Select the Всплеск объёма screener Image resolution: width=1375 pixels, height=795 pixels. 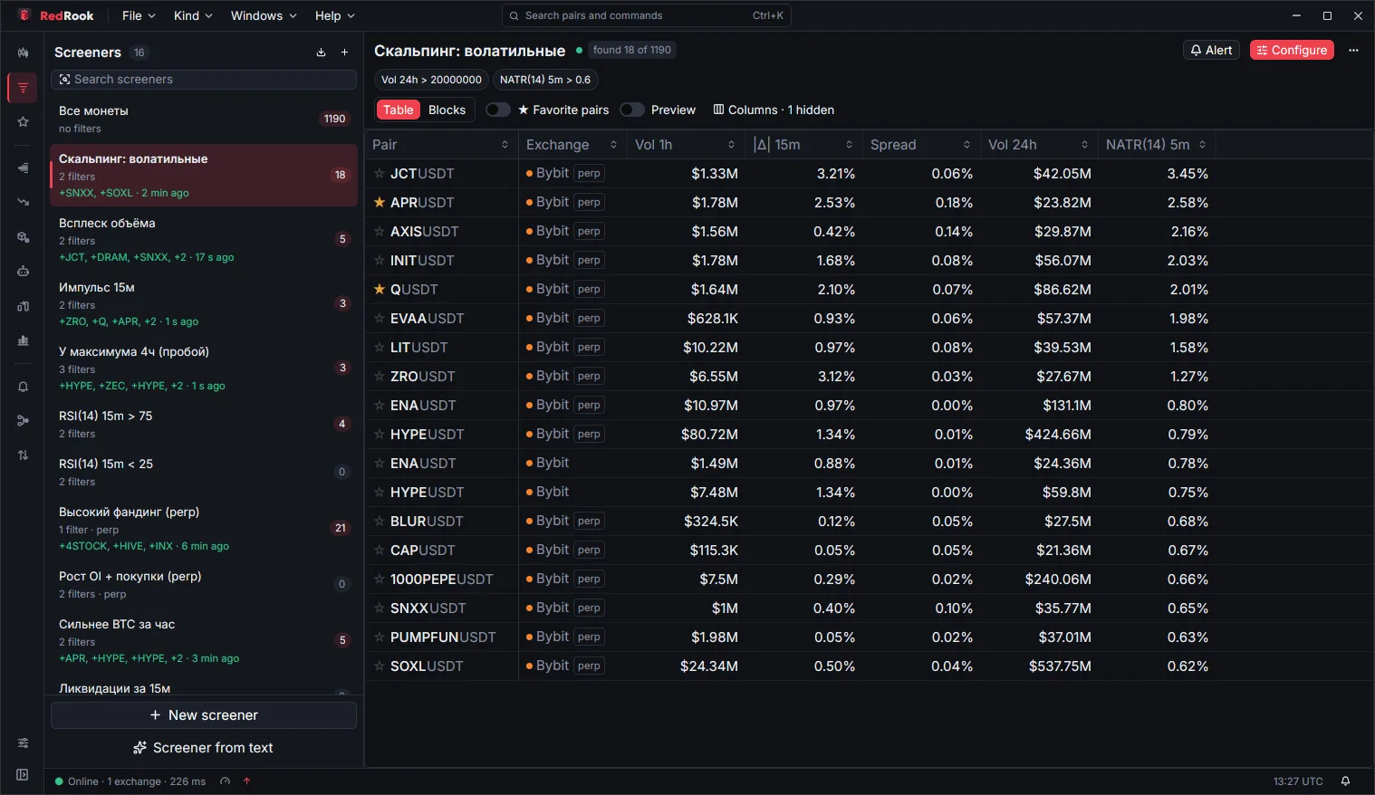pos(204,239)
